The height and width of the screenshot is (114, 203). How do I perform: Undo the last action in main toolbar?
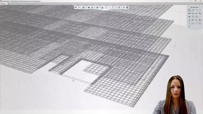76,8
